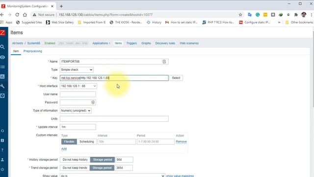This screenshot has width=314, height=177.
Task: Open Web scenarios in host navigation
Action: [x=189, y=43]
